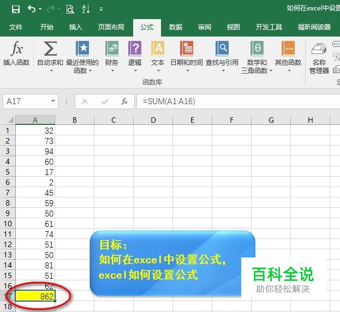Open the 福昕阅读器 tab
The height and width of the screenshot is (312, 340).
coord(314,27)
